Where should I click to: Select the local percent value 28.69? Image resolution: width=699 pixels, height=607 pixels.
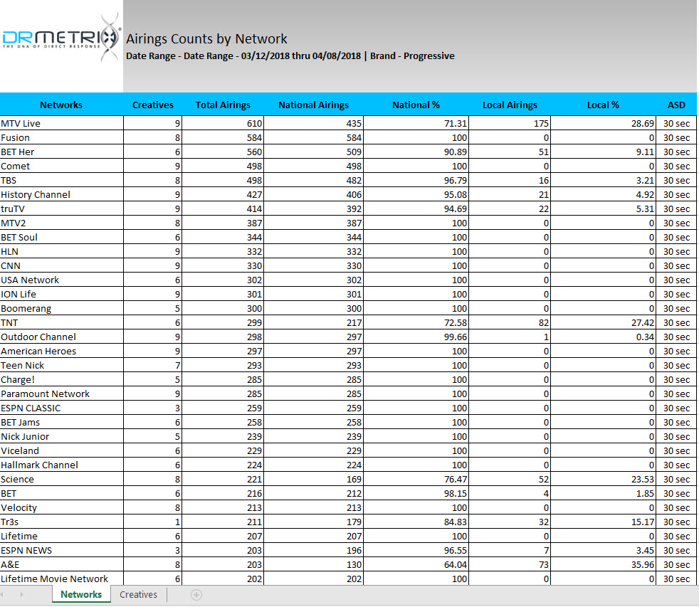(603, 123)
